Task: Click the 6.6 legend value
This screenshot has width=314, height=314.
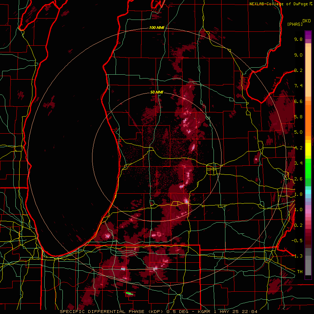Action: [298, 101]
